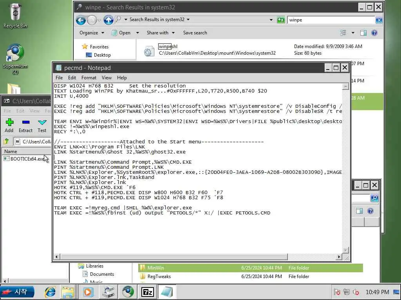Select RegTweaks folder row
The image size is (401, 300).
click(x=250, y=277)
